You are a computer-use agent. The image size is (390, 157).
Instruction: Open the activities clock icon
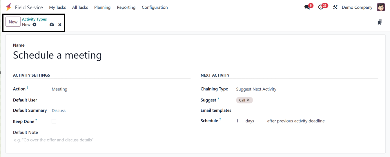click(321, 7)
